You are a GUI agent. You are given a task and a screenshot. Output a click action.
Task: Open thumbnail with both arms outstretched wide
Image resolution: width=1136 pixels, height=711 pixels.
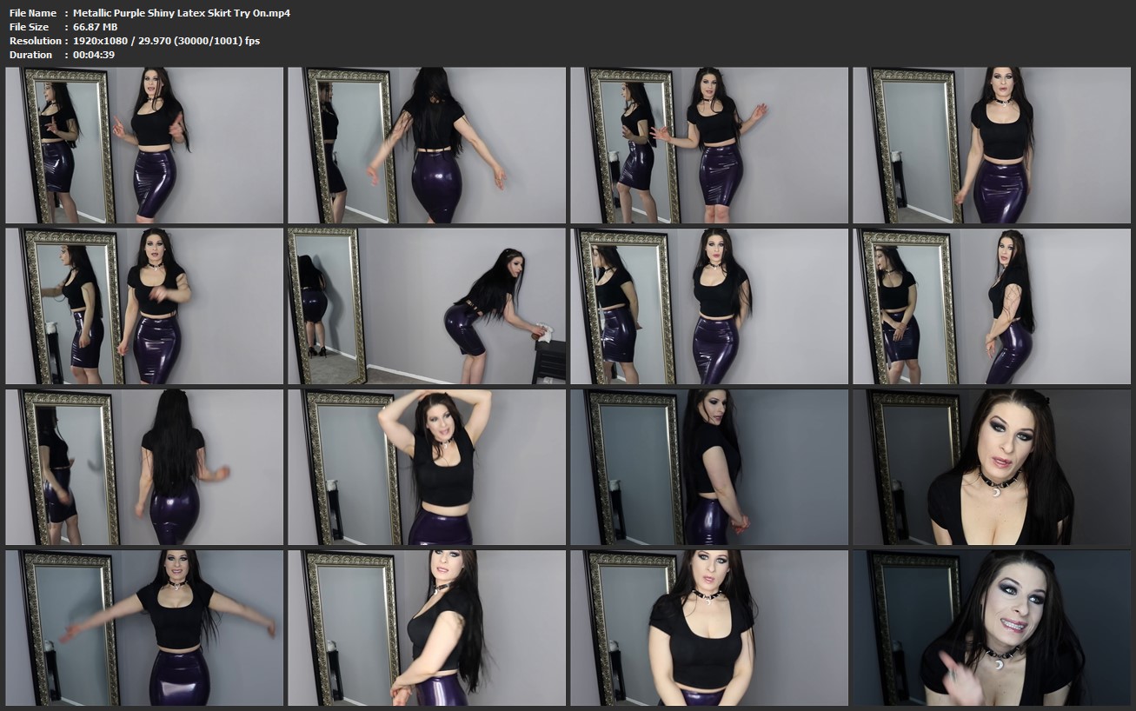click(x=144, y=628)
